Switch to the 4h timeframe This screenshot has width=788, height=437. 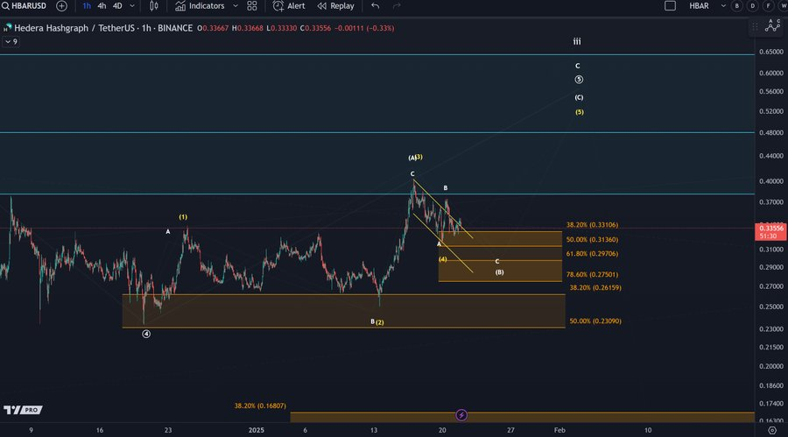(x=102, y=6)
